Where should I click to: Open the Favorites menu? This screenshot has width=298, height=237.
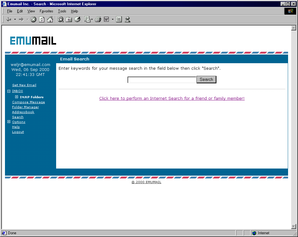(x=46, y=11)
